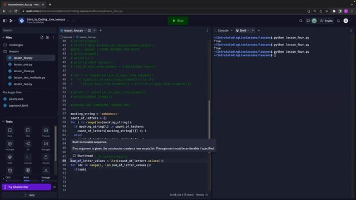Image resolution: width=356 pixels, height=200 pixels.
Task: Click Start thread in editor tooltip
Action: click(83, 156)
